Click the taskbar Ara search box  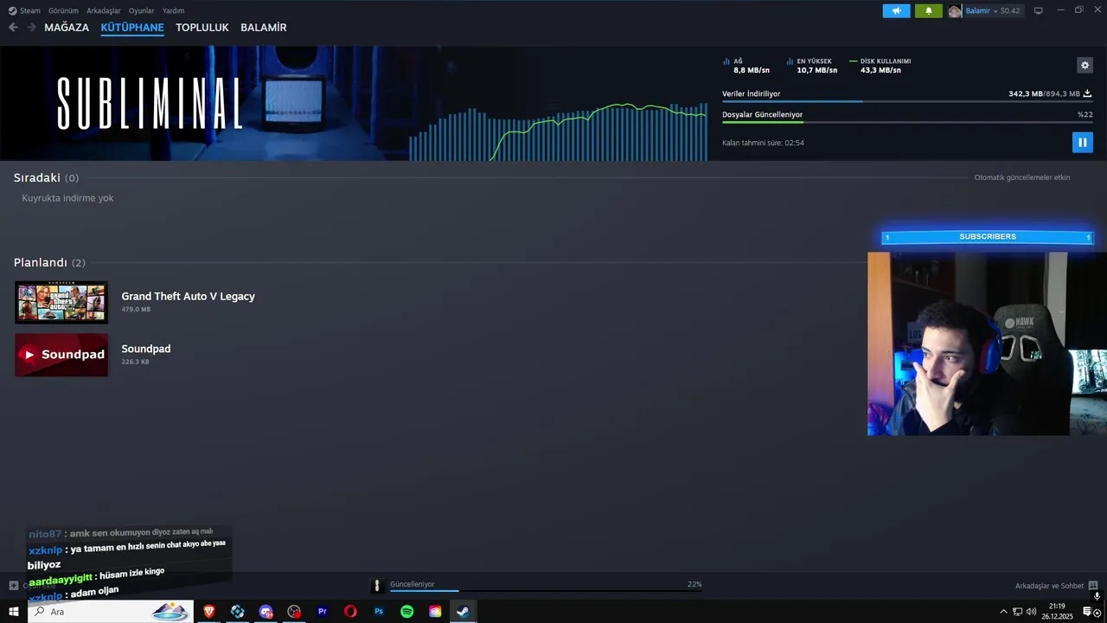(x=111, y=612)
